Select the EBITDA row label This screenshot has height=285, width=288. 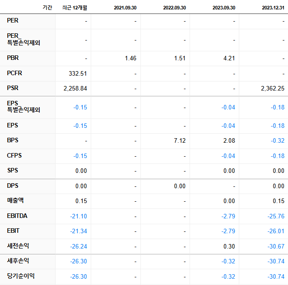point(17,216)
